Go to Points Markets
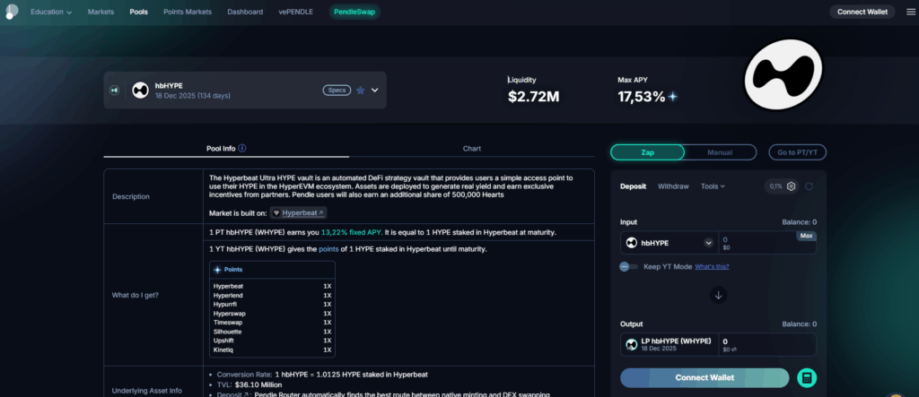This screenshot has height=397, width=919. tap(188, 12)
